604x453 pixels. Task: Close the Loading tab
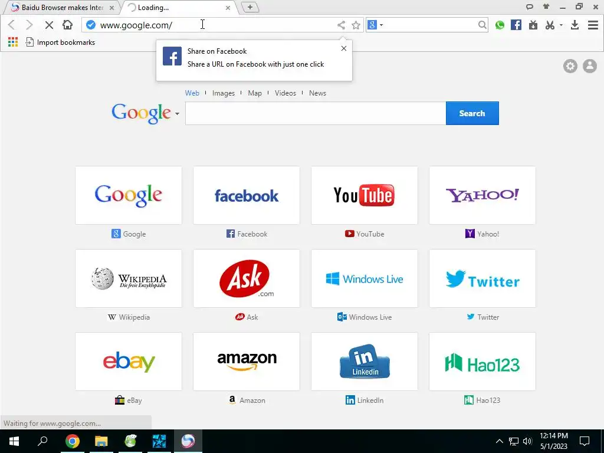pos(228,8)
